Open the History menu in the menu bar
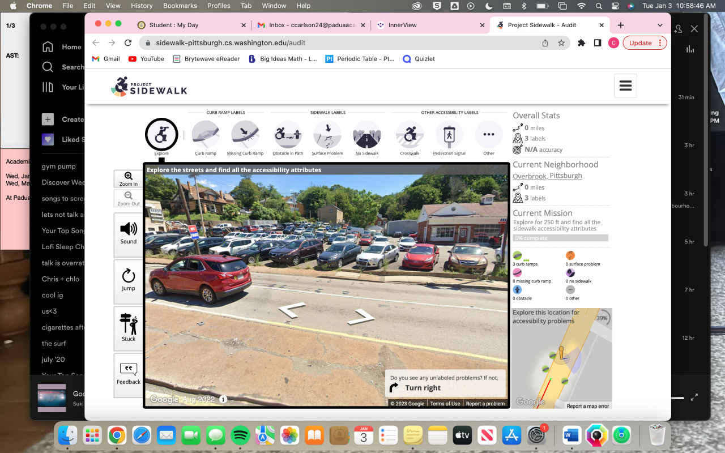This screenshot has height=453, width=725. pyautogui.click(x=142, y=6)
